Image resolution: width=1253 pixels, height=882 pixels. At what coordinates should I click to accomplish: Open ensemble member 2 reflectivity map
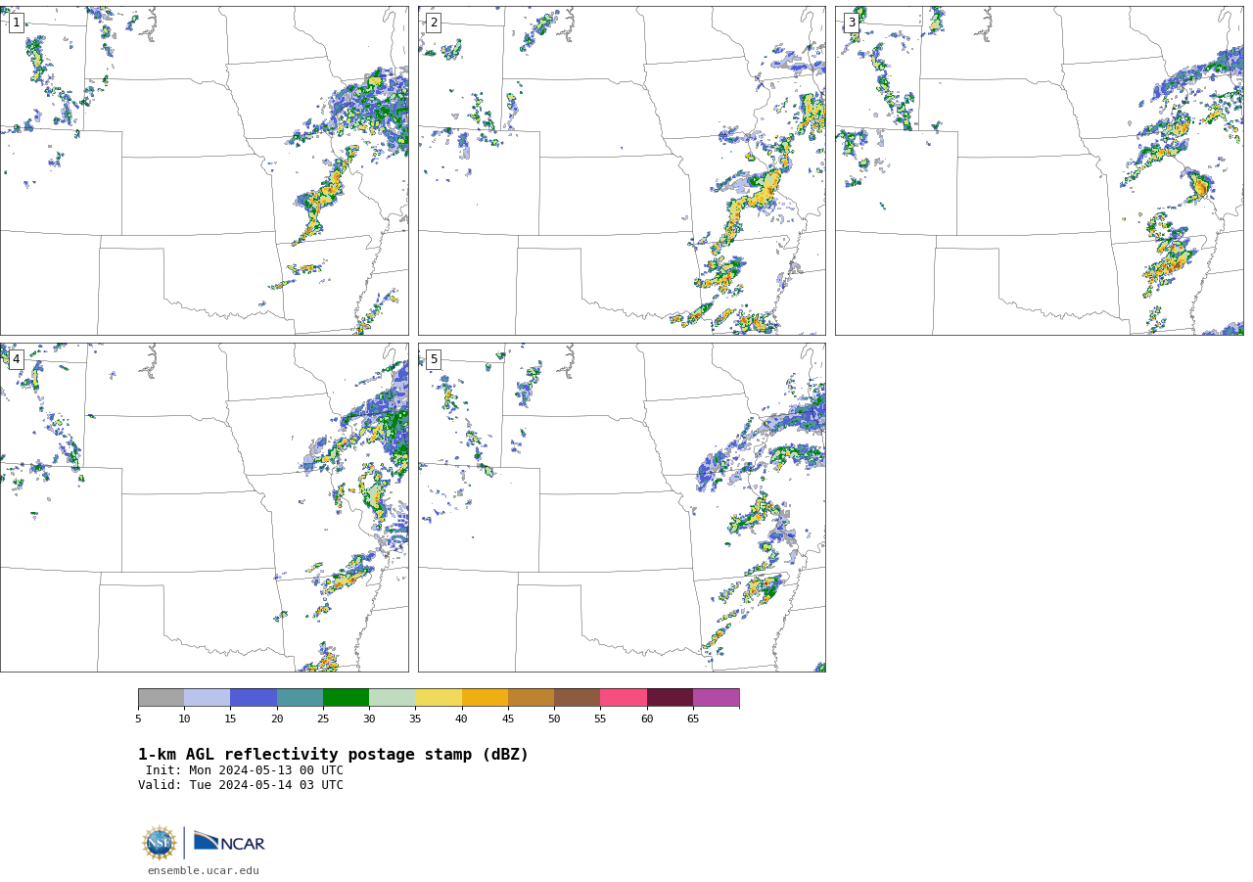click(622, 170)
